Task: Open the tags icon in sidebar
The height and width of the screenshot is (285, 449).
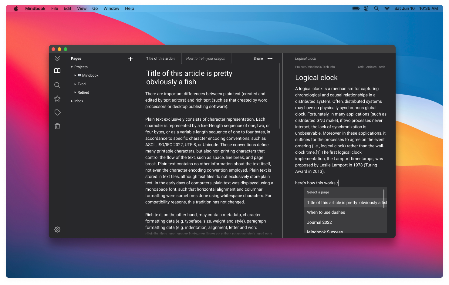Action: 57,112
